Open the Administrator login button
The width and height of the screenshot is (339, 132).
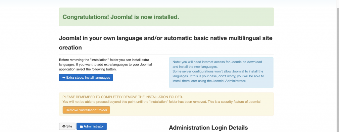(94, 126)
